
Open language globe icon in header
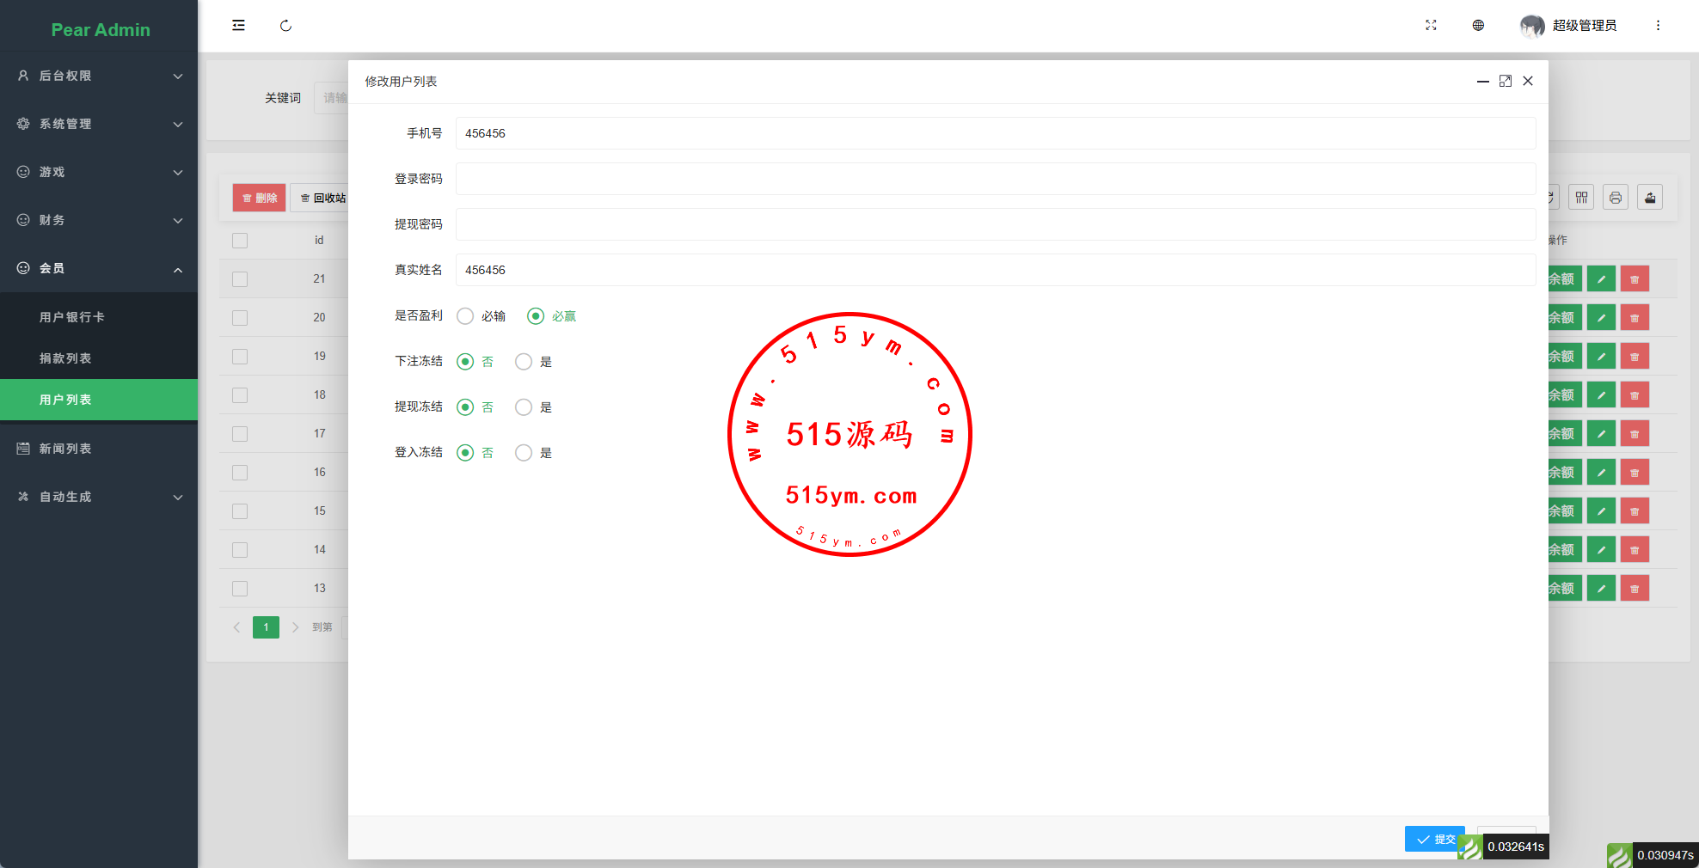[1478, 26]
